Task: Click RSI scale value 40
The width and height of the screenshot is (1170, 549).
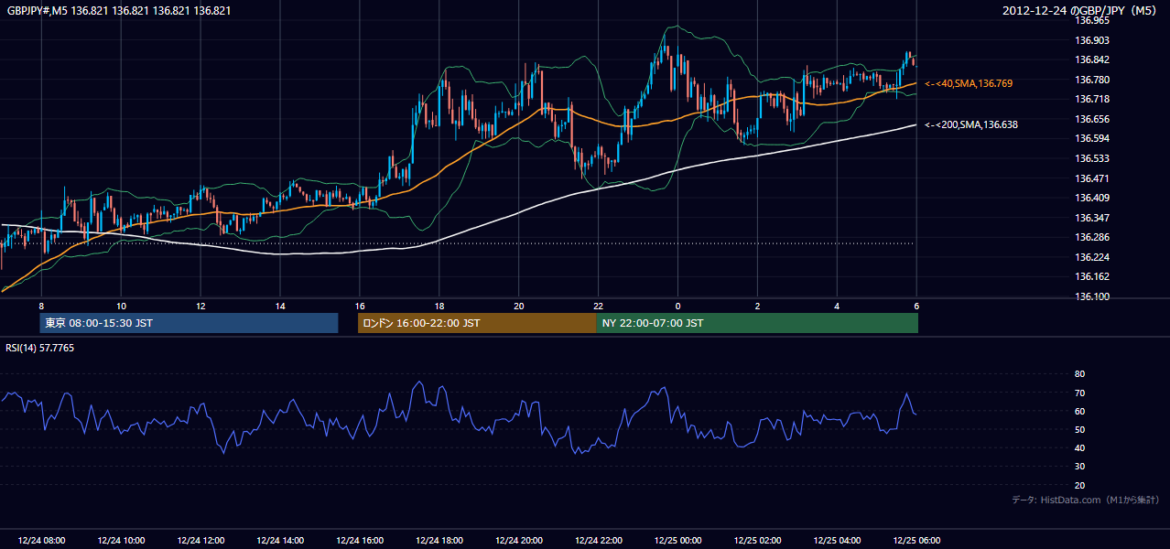Action: 1079,447
